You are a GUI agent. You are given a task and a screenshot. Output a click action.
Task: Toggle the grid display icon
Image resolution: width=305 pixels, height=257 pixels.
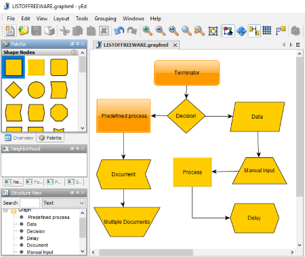267,31
